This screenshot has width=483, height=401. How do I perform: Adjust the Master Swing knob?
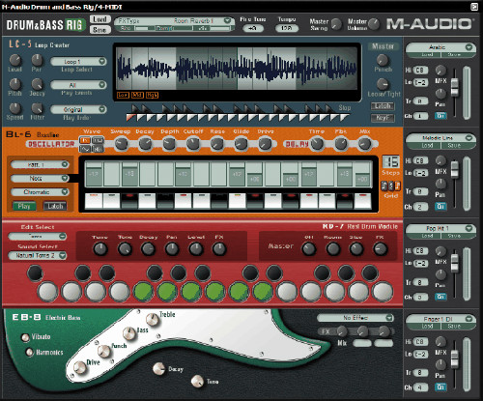coord(336,24)
